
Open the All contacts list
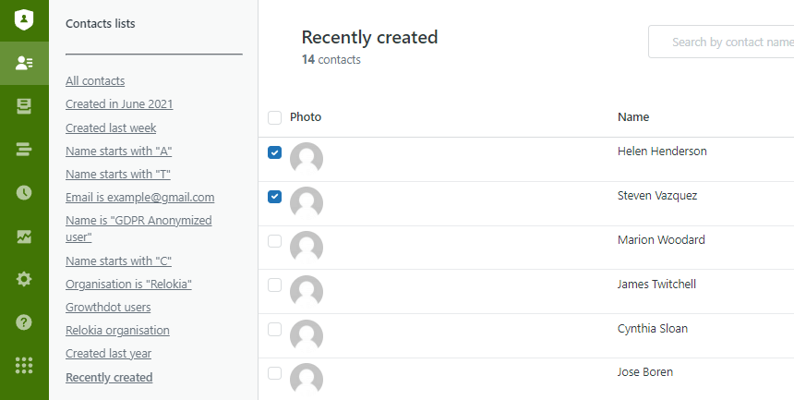click(95, 81)
